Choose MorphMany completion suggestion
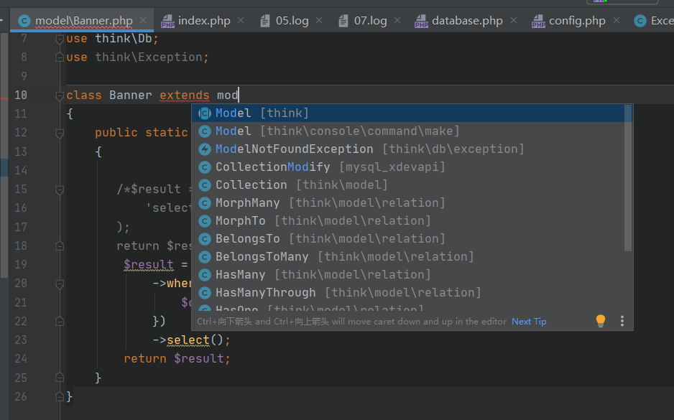Viewport: 674px width, 420px height. point(408,202)
